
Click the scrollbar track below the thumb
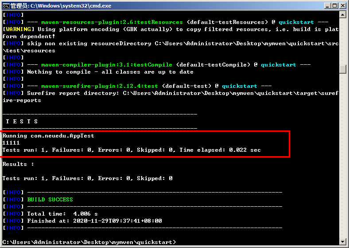(x=343, y=156)
